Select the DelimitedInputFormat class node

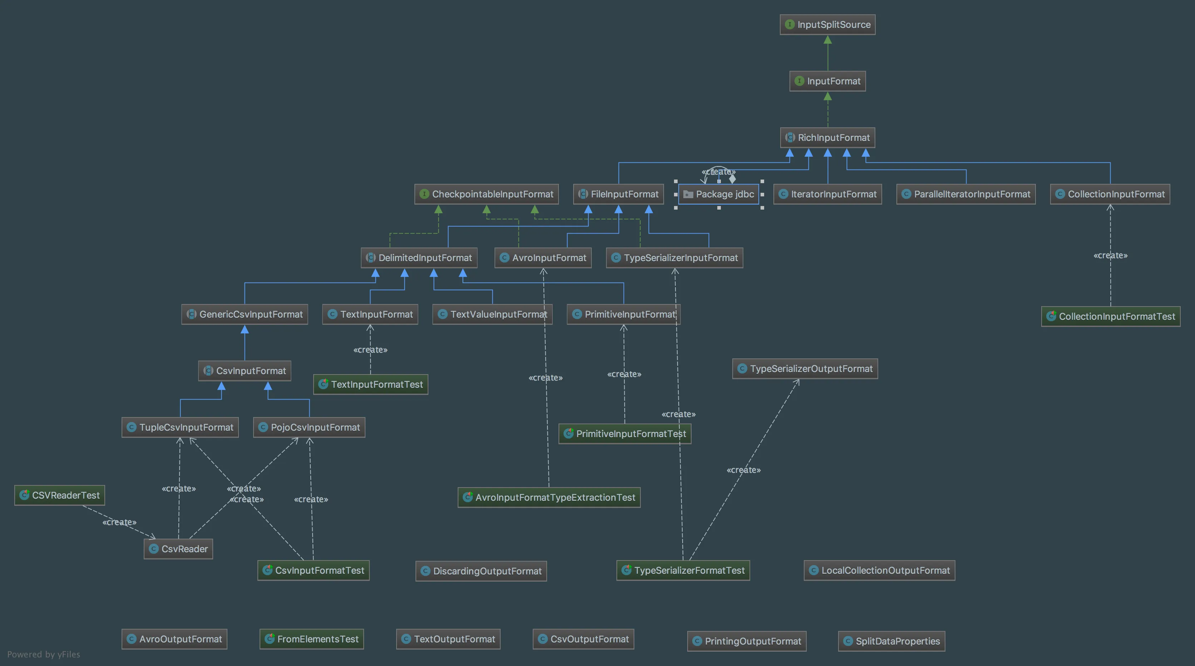(x=419, y=258)
